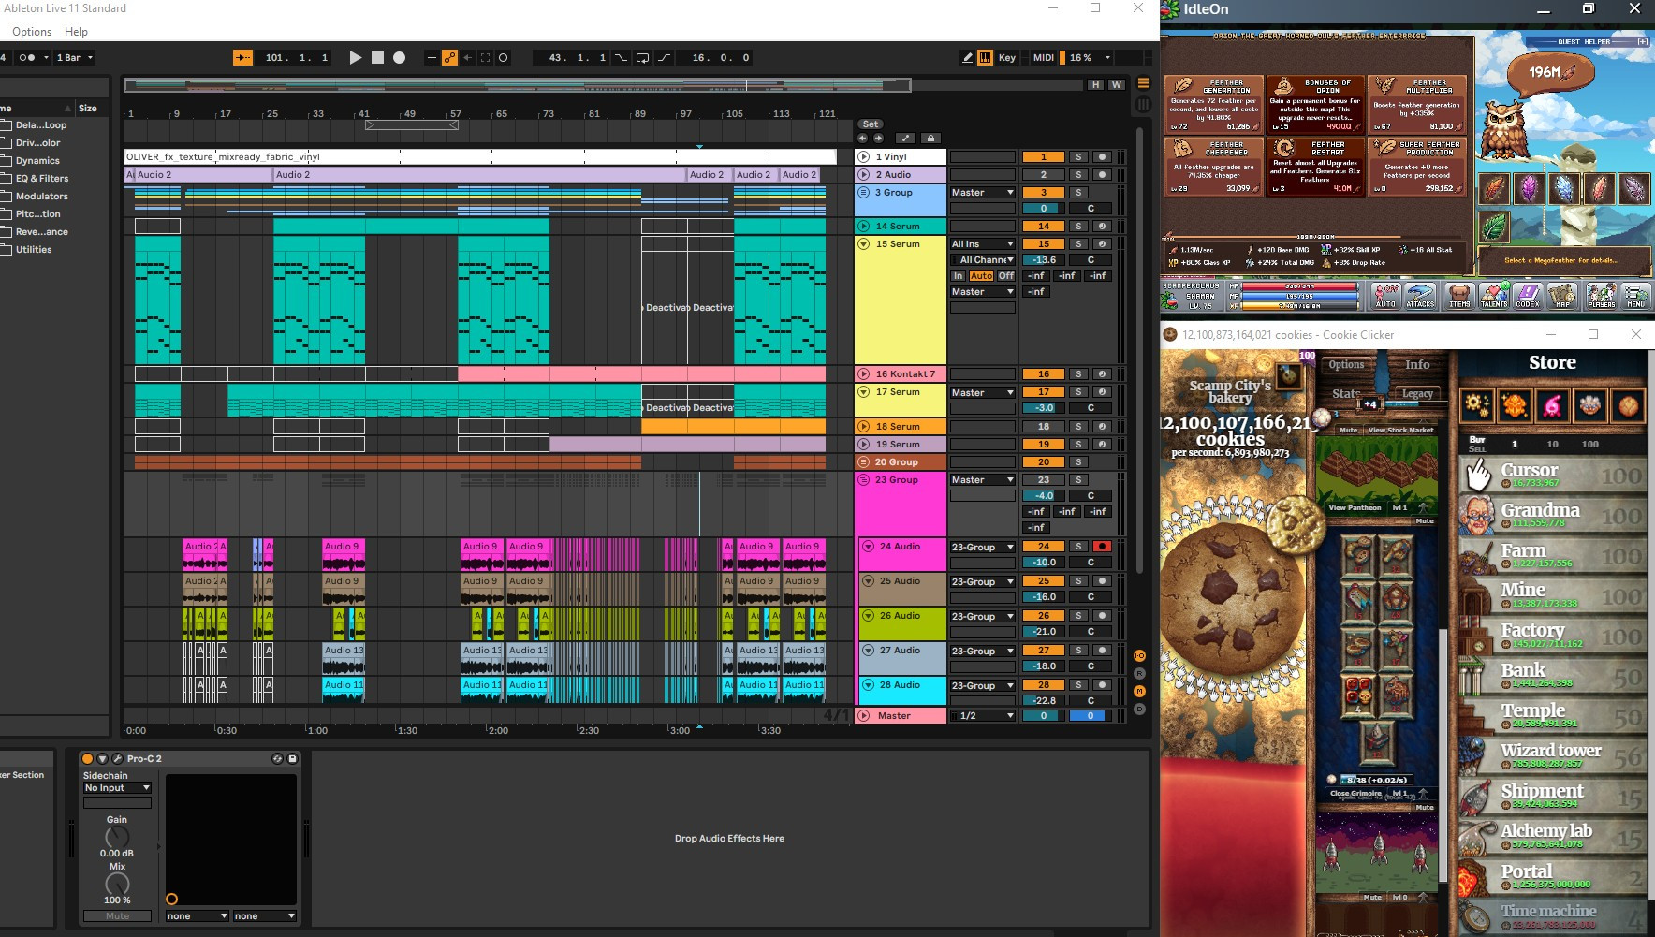Viewport: 1655px width, 937px height.
Task: Open IdleOn Attacks icon
Action: (1420, 296)
